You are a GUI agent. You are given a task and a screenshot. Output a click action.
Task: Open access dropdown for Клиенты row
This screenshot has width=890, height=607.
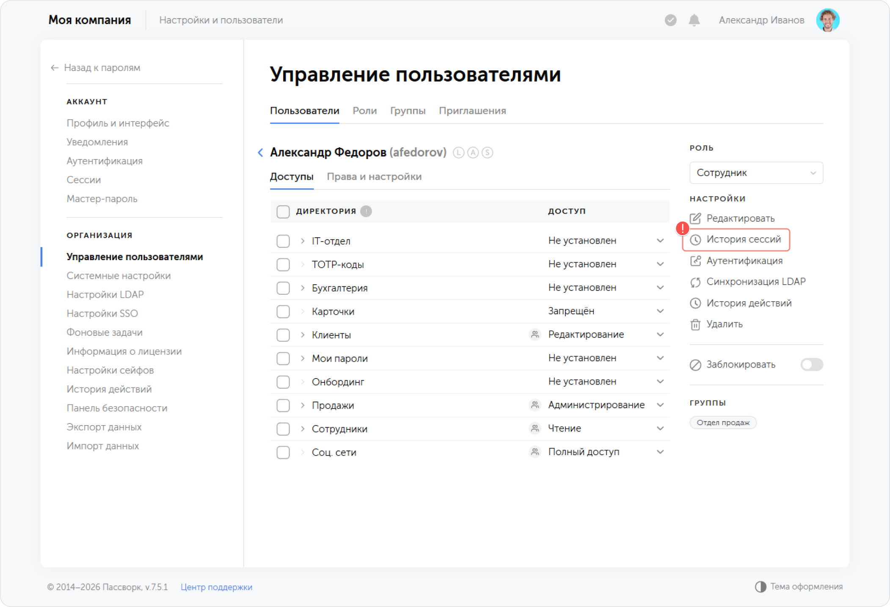click(660, 335)
